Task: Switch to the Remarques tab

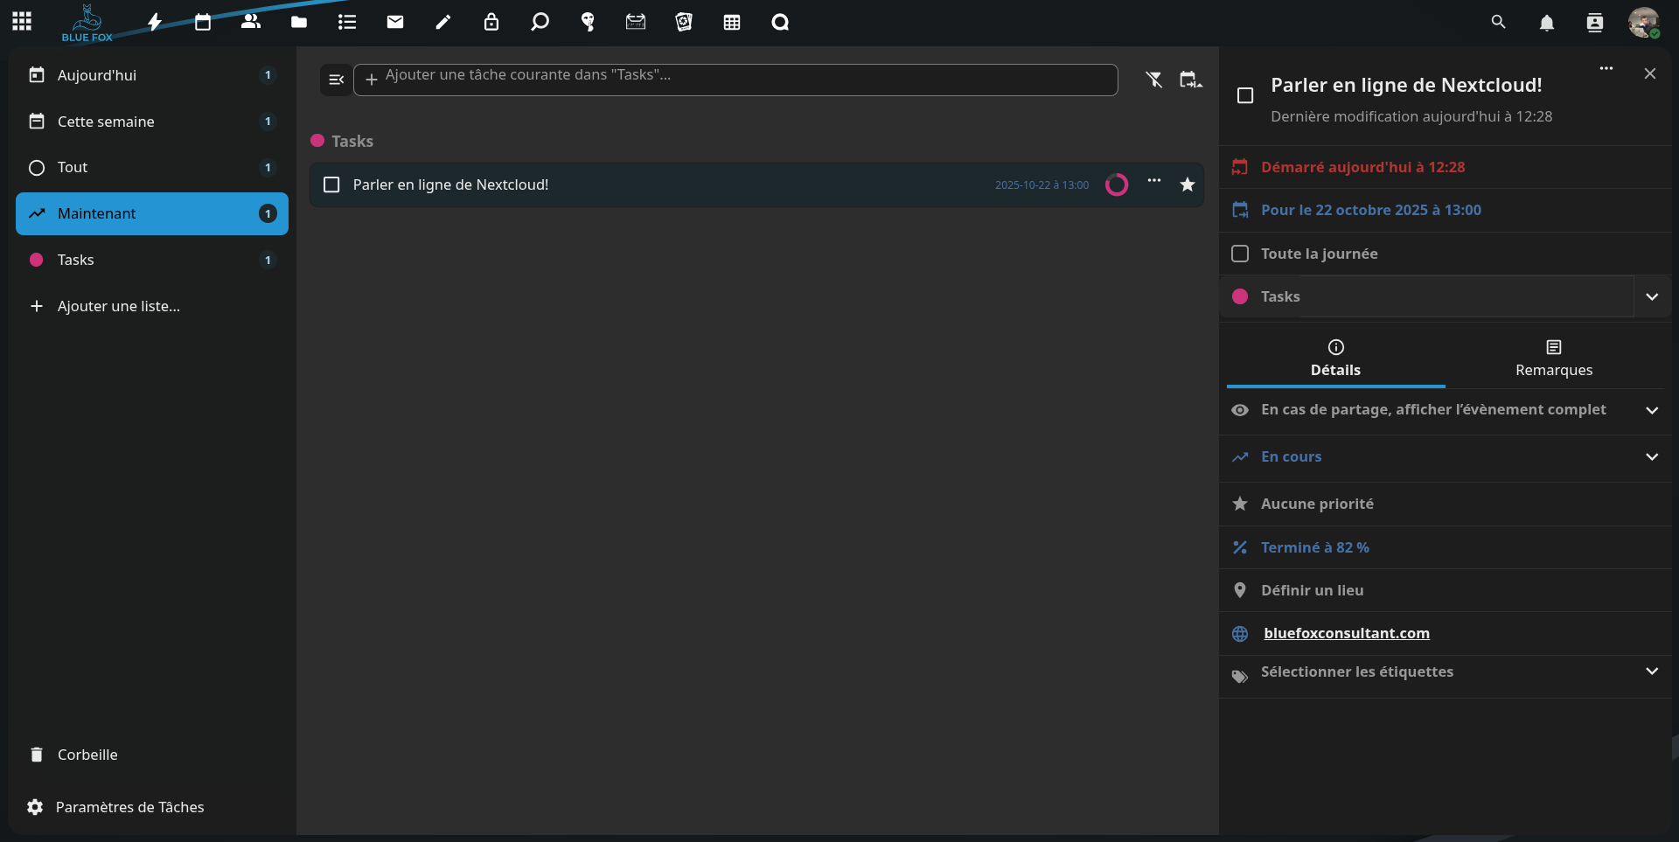Action: pos(1553,358)
